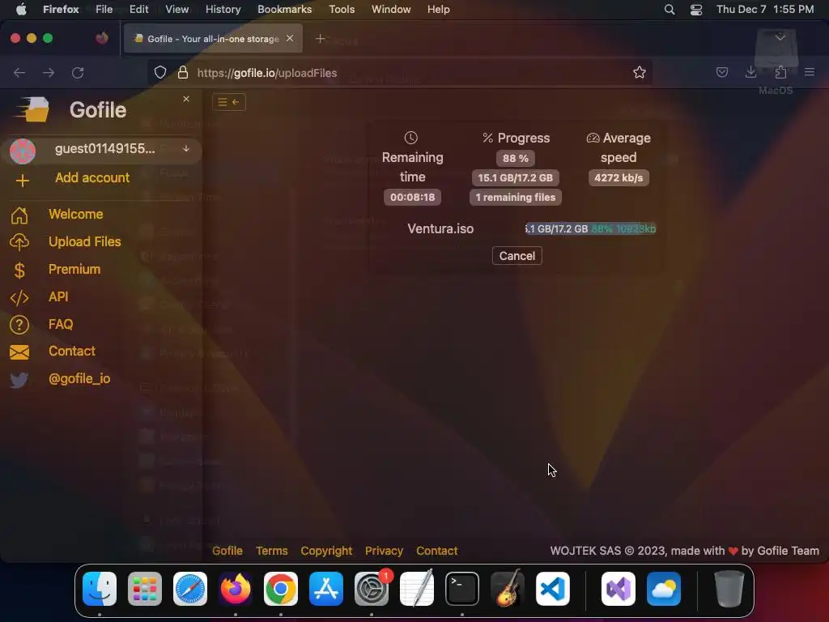The height and width of the screenshot is (622, 829).
Task: Click the site security padlock icon
Action: [183, 72]
